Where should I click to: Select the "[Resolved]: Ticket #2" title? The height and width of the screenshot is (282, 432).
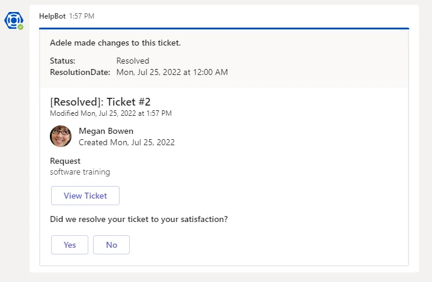(x=100, y=102)
